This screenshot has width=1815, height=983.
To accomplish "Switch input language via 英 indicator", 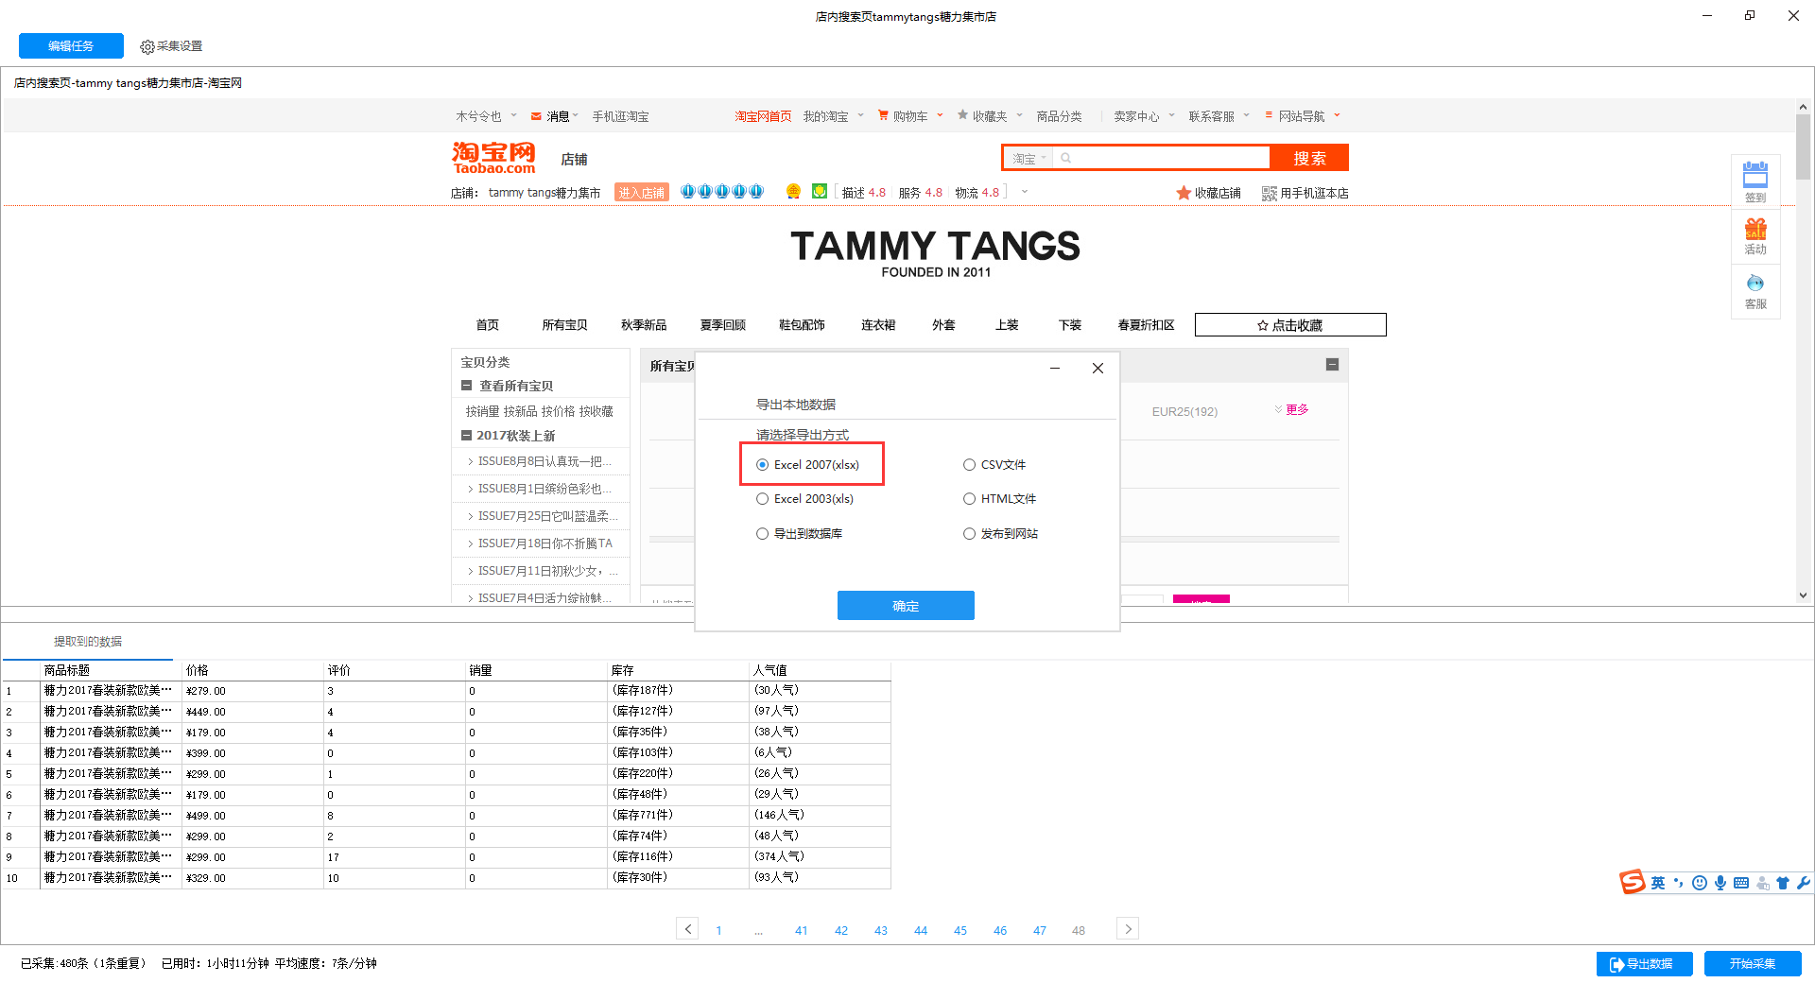I will click(1658, 883).
